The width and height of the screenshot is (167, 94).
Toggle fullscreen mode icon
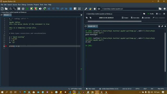[x=79, y=9]
